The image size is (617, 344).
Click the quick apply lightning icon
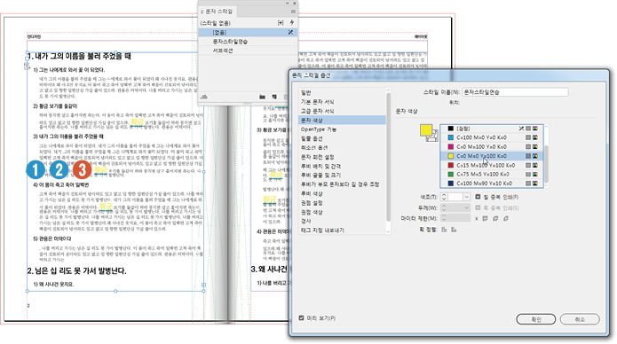tap(292, 22)
